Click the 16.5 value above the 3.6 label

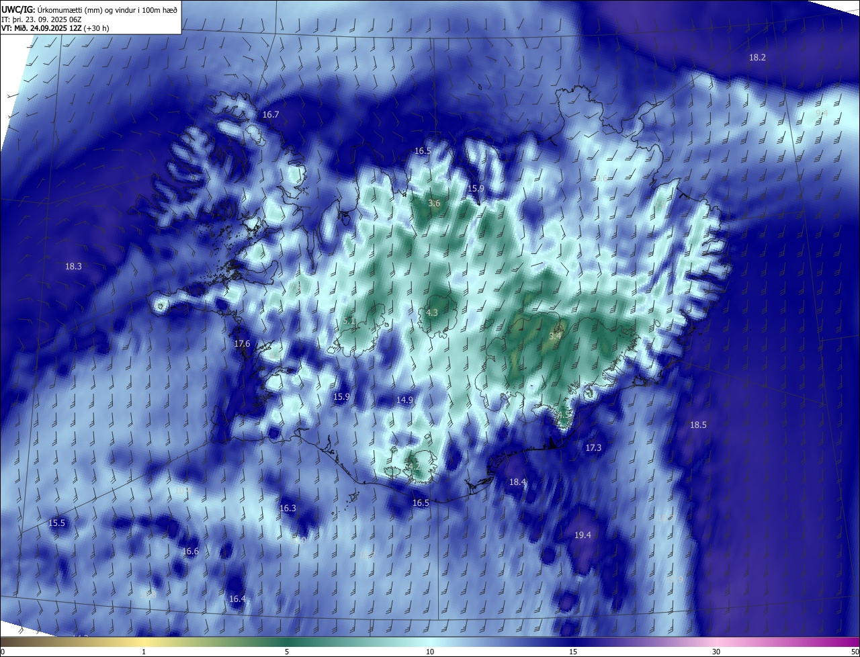423,151
